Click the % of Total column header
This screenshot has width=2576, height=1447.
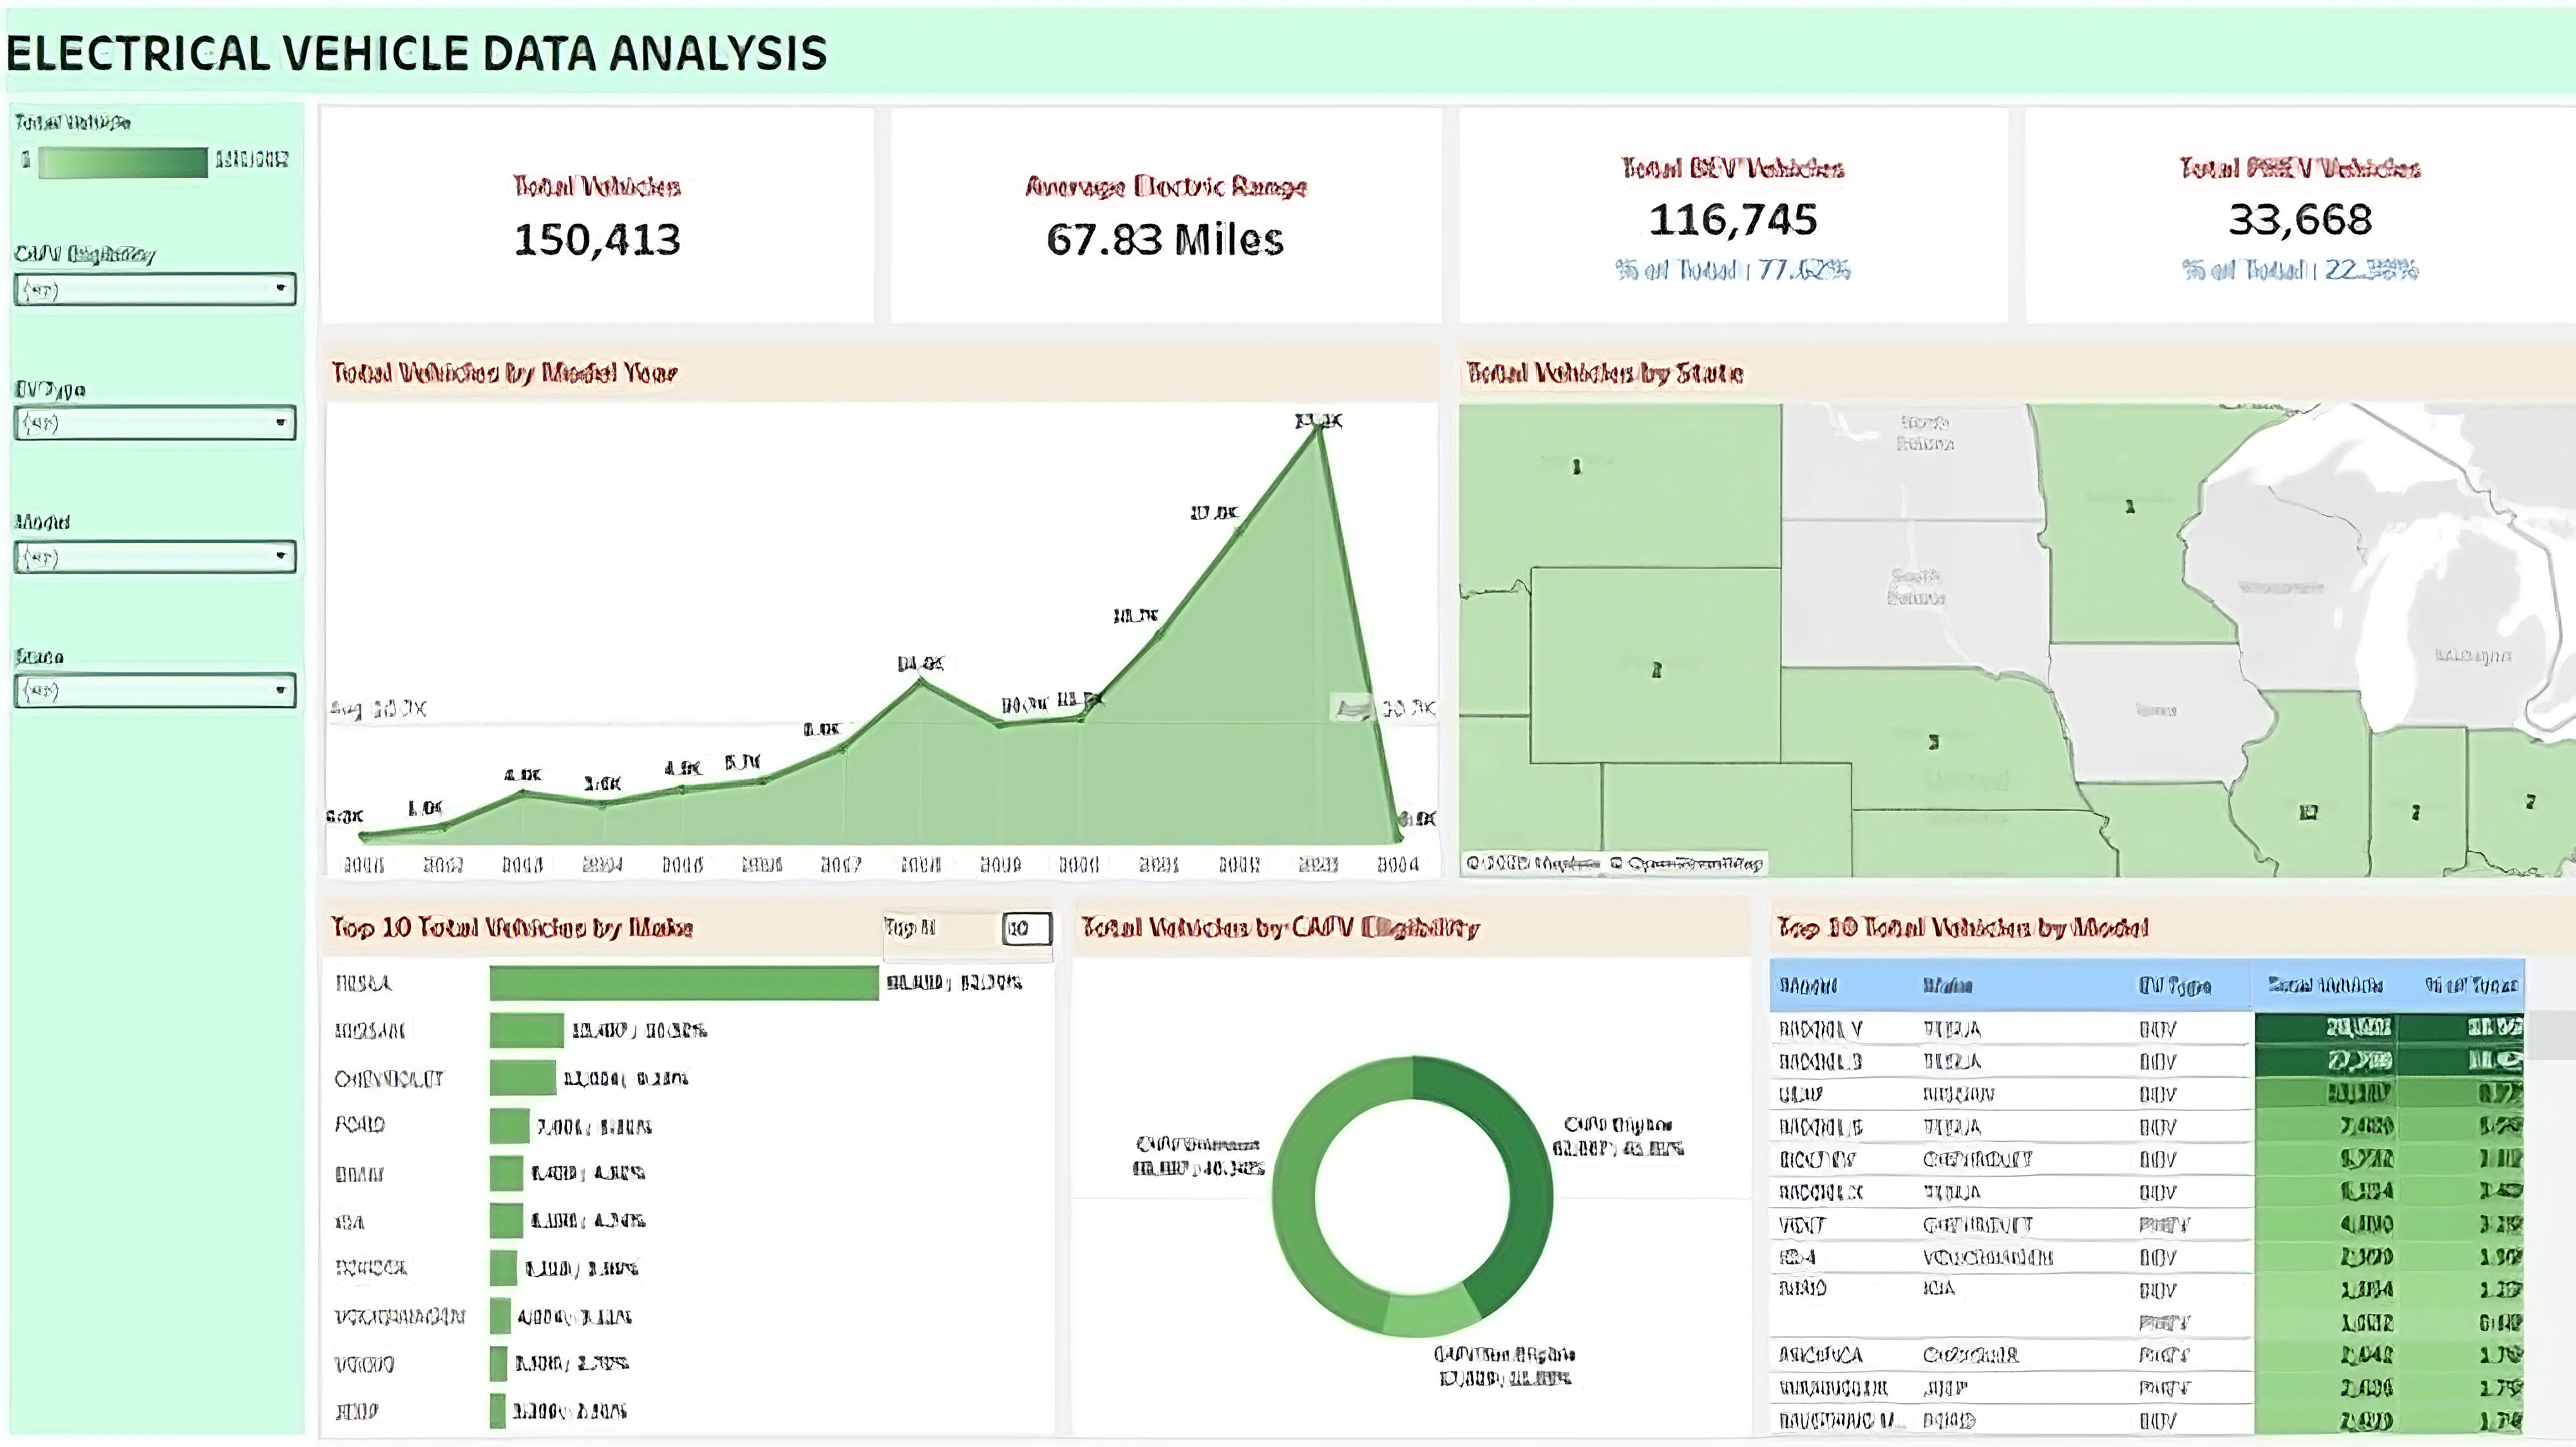[x=2471, y=985]
